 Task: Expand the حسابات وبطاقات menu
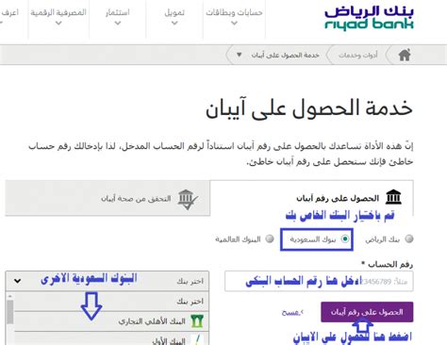(234, 17)
